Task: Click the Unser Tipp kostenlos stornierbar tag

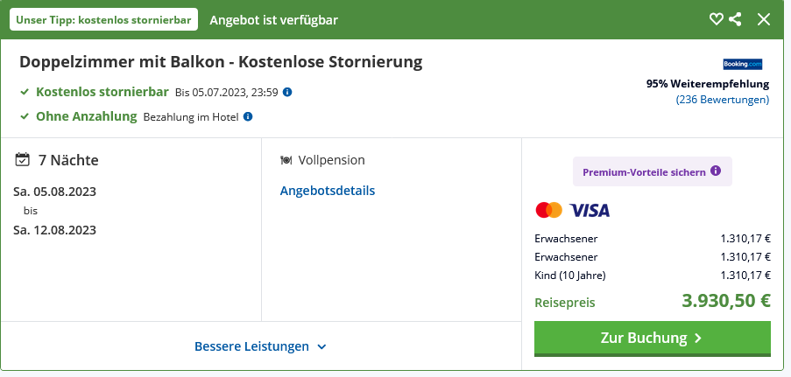Action: pos(103,19)
